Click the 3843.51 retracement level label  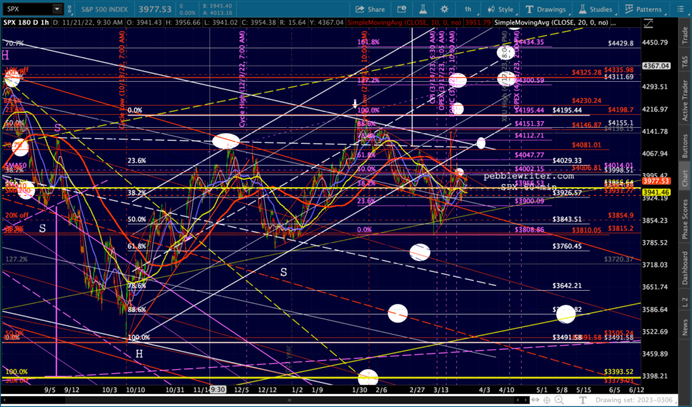(x=567, y=219)
